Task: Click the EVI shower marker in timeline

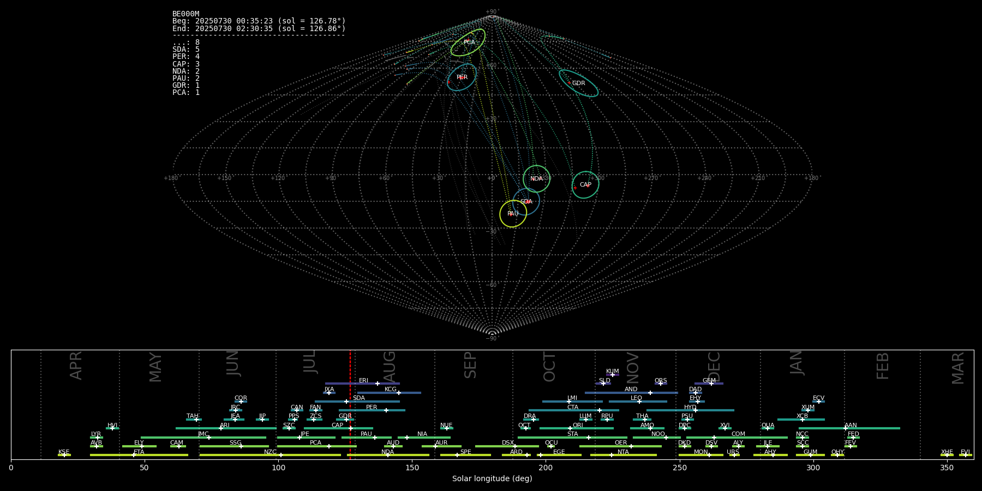Action: coord(965,455)
